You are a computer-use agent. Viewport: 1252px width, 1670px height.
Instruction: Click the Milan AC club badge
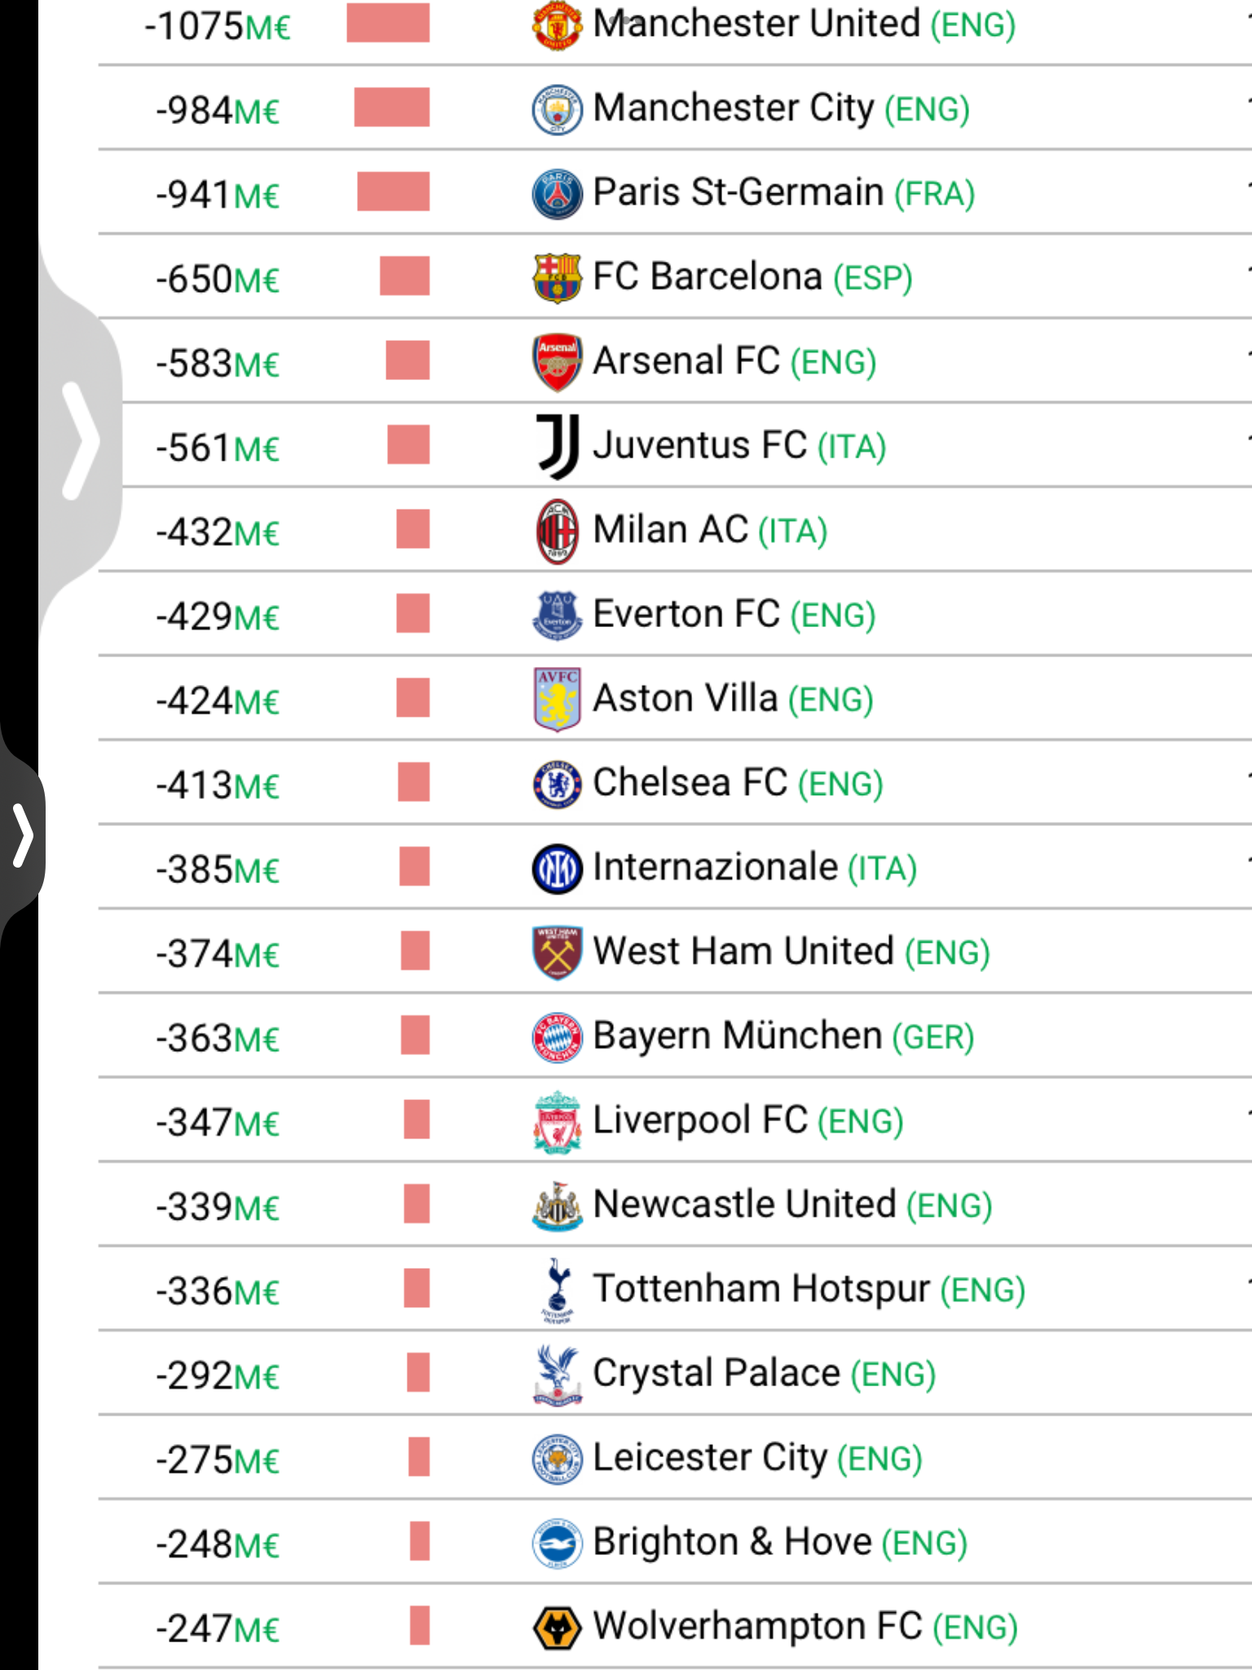click(x=557, y=532)
